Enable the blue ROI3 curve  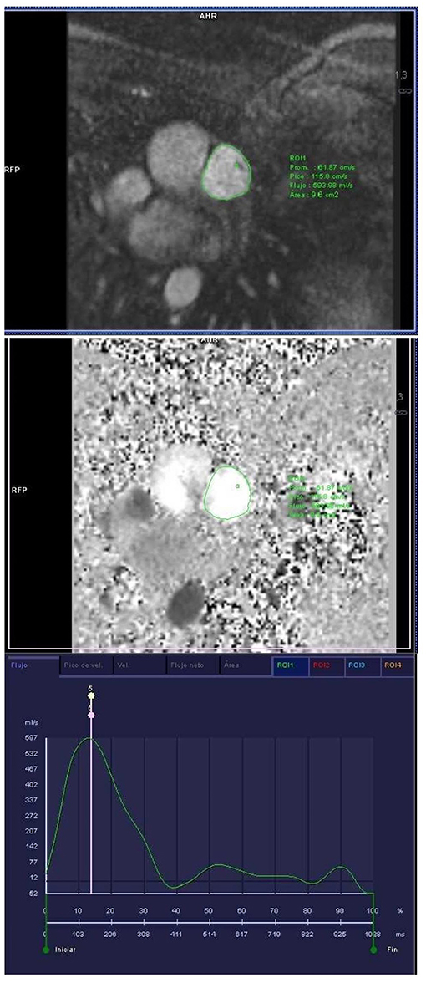[x=363, y=666]
